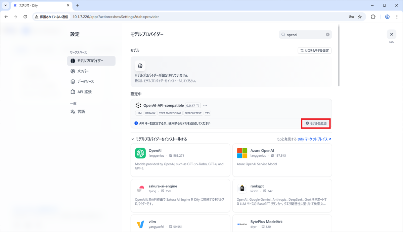Viewport: 403px width, 232px height.
Task: Open version 0.0.47 switch badge
Action: pos(193,105)
